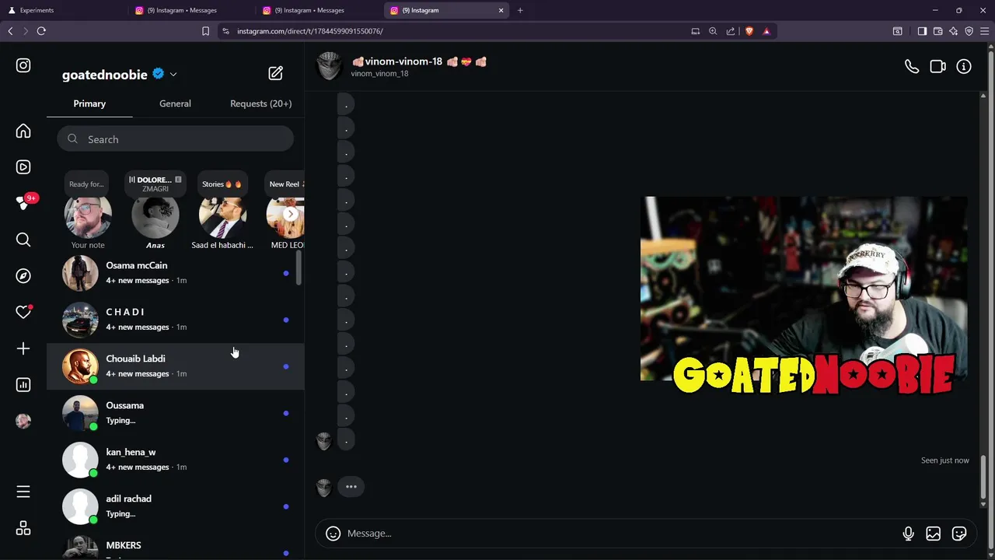Open vinom-vinom-18 profile from chat header
Screen dimensions: 995x560
419,61
